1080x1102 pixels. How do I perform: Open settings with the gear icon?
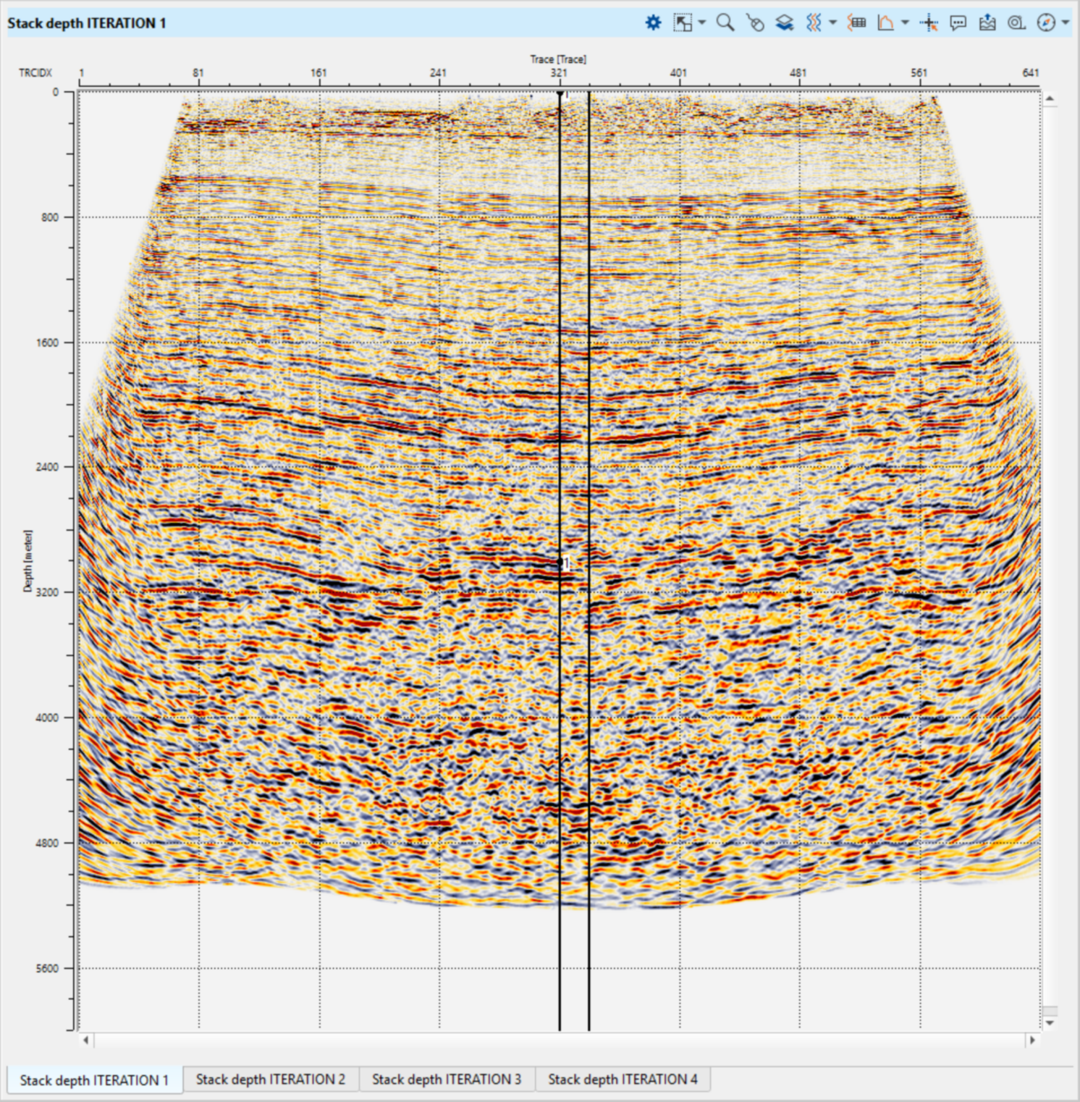tap(653, 23)
